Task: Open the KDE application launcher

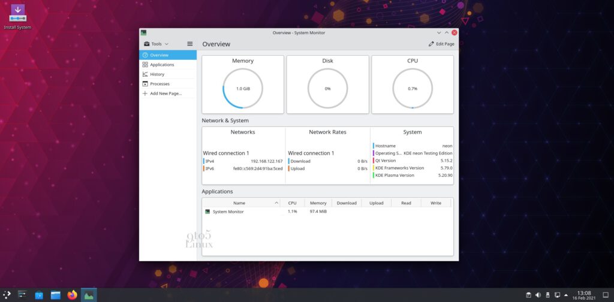Action: tap(7, 295)
